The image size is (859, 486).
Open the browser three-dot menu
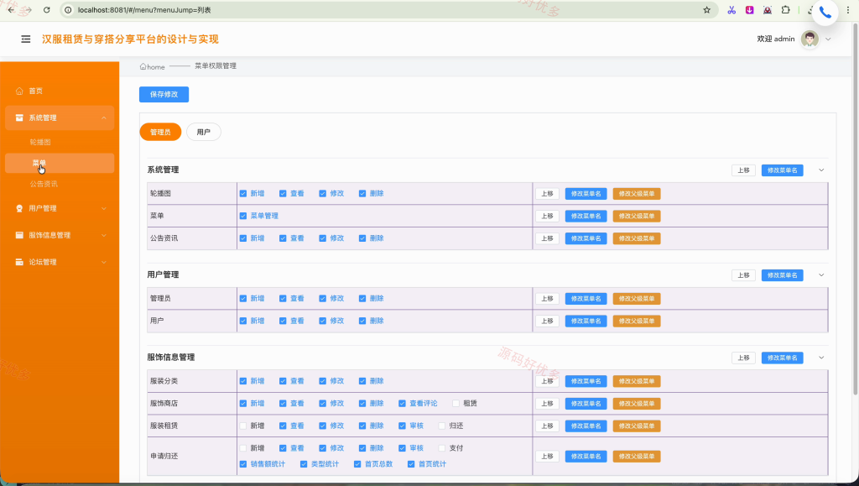point(847,10)
